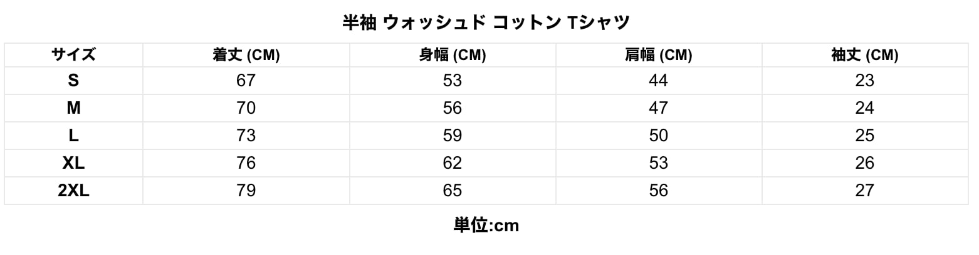Image resolution: width=979 pixels, height=255 pixels.
Task: Click the XL sleeve length value 26
Action: (x=864, y=163)
